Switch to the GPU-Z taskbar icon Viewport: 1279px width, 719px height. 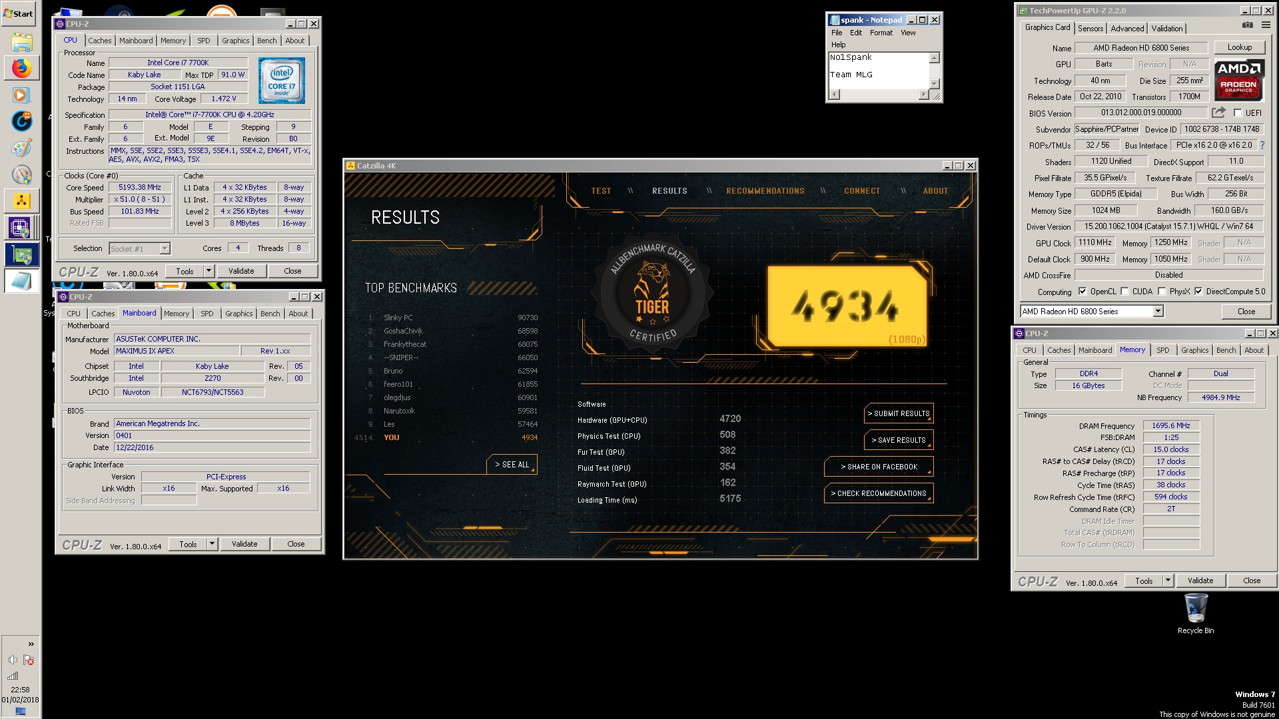21,254
